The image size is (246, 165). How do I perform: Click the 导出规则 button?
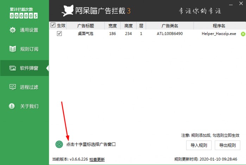tap(227, 145)
